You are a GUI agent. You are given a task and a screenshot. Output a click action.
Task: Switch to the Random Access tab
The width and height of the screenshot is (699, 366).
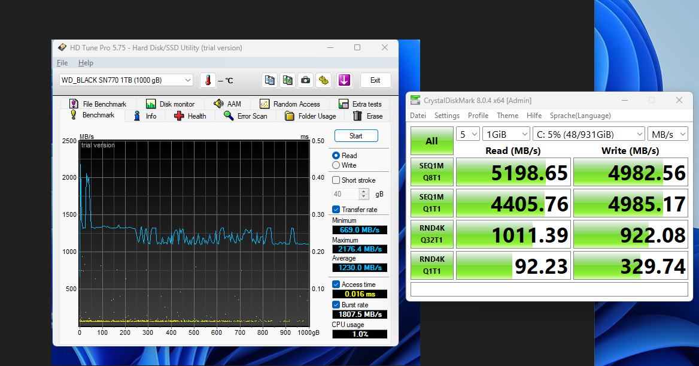point(290,104)
